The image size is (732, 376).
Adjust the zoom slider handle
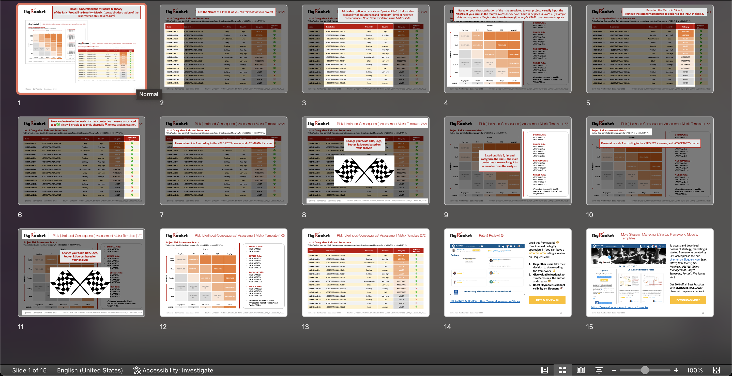click(645, 370)
